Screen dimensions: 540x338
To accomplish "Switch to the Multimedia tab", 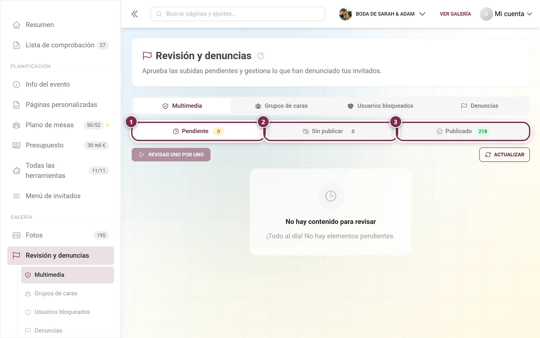I will [x=182, y=106].
